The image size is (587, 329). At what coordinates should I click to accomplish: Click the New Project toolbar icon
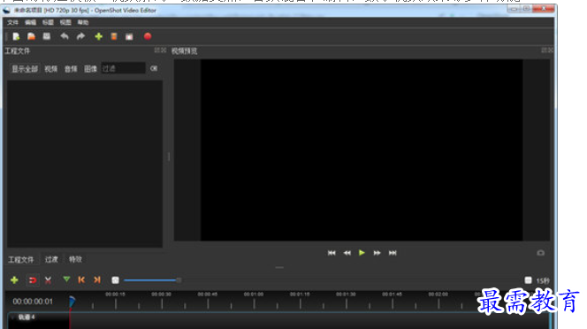[x=16, y=36]
